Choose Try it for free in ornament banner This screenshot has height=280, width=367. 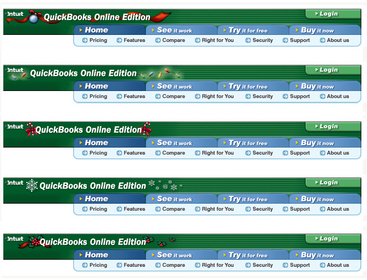(253, 30)
